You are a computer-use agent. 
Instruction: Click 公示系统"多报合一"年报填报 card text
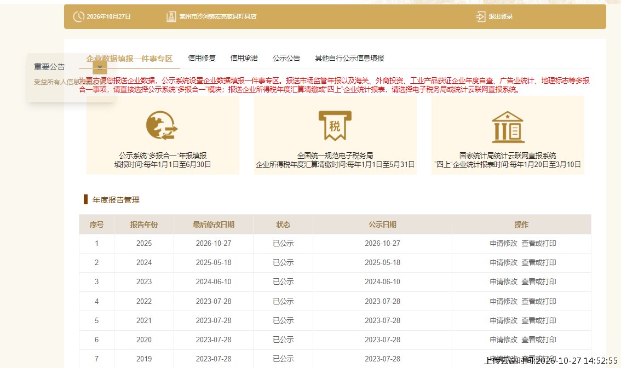(x=163, y=156)
